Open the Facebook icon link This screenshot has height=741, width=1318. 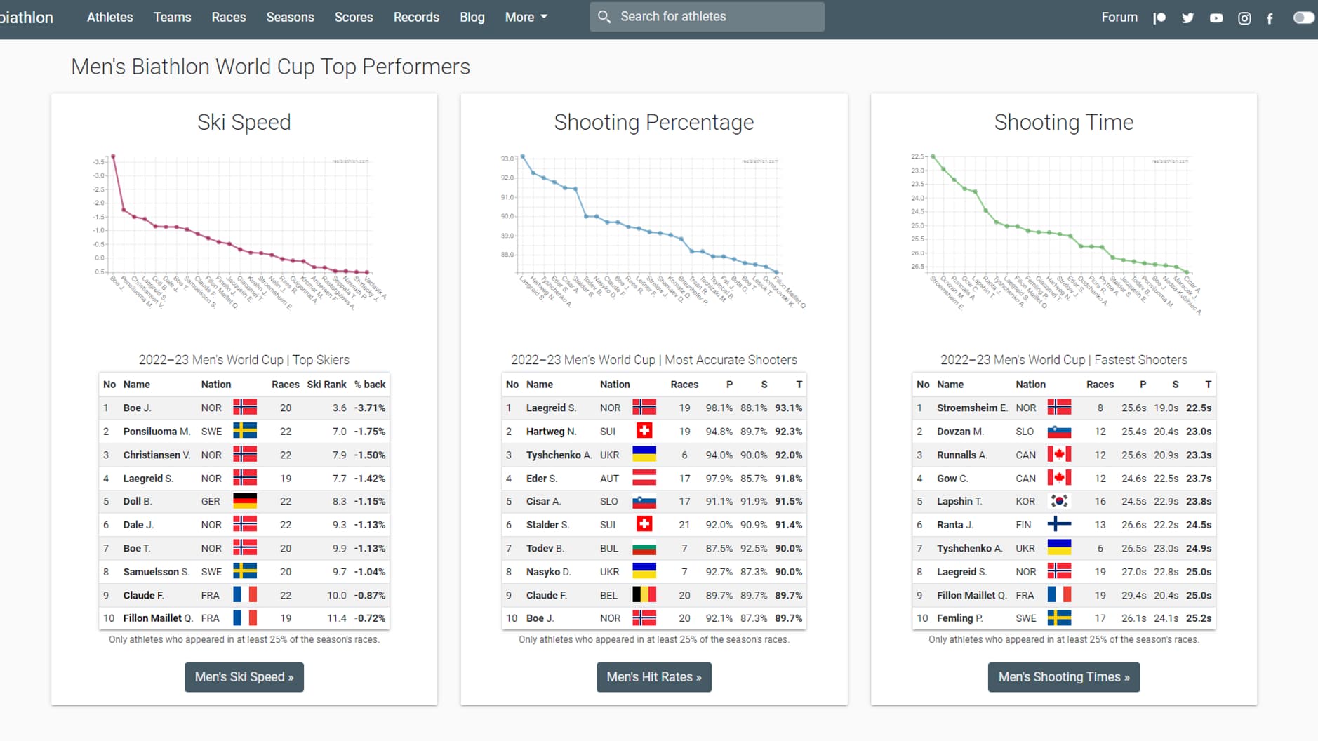pos(1270,18)
